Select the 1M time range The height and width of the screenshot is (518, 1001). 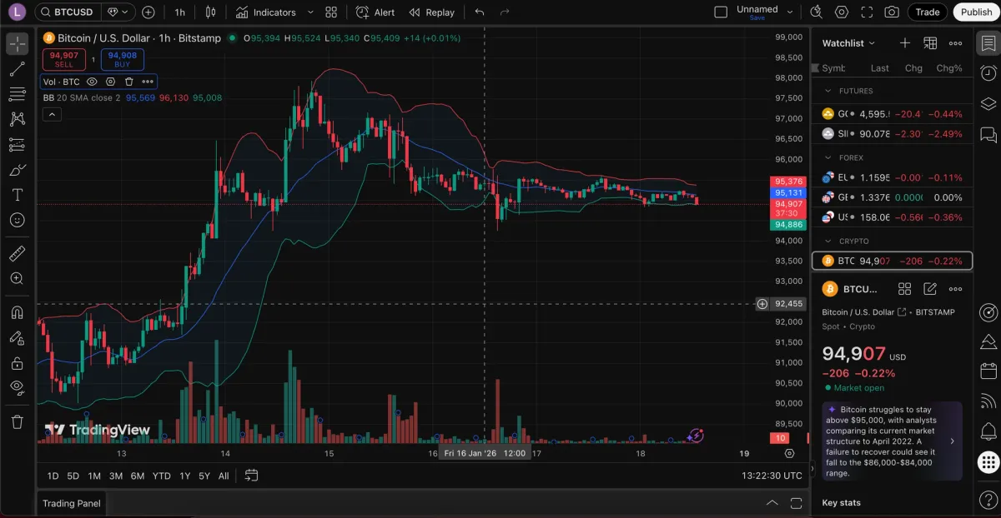pyautogui.click(x=94, y=476)
